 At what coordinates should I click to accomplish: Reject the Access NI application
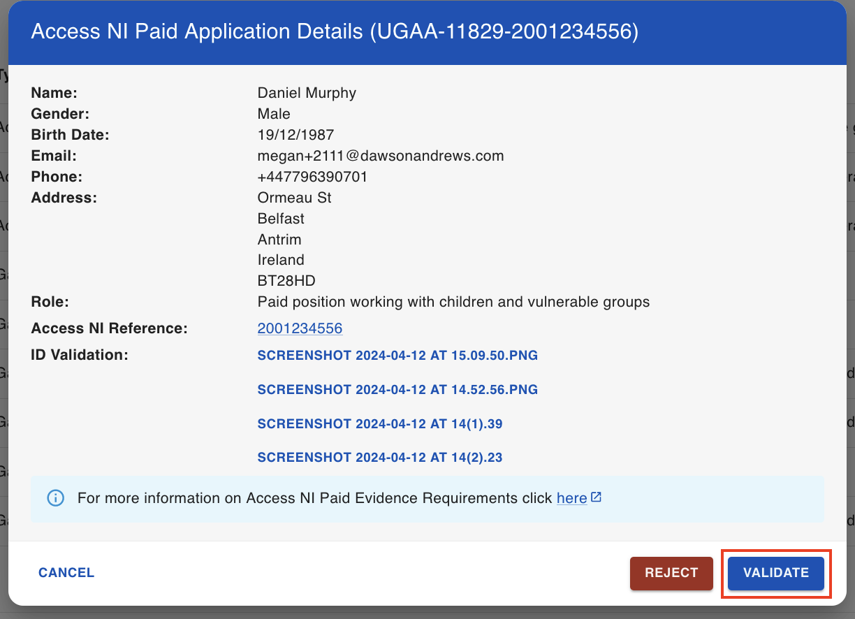point(671,573)
